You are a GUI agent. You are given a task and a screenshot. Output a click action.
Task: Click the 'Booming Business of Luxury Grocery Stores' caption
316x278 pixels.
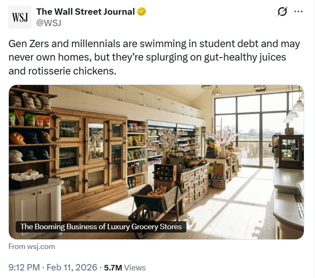[101, 227]
